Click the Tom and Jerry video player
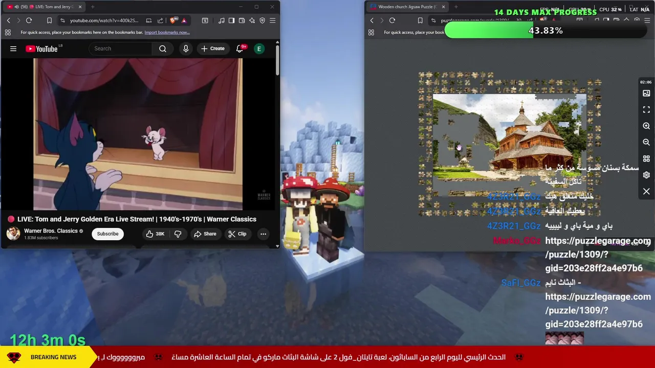Image resolution: width=655 pixels, height=368 pixels. pyautogui.click(x=138, y=134)
